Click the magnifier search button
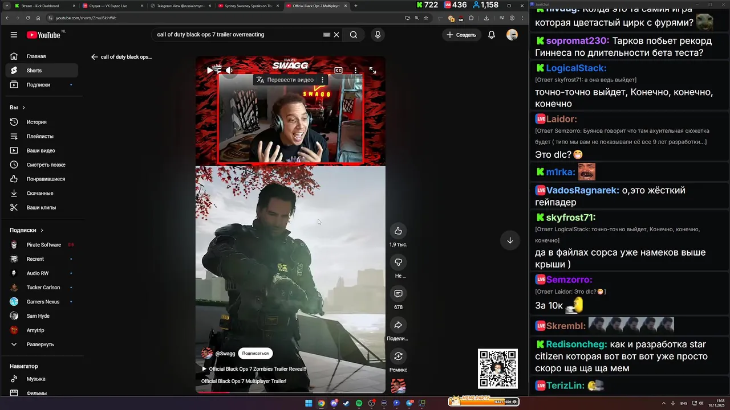 [354, 35]
